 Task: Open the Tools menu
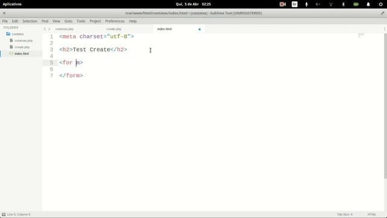[81, 21]
